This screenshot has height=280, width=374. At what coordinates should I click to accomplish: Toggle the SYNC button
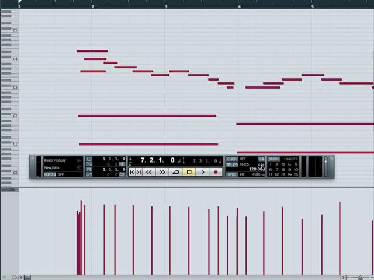point(231,174)
